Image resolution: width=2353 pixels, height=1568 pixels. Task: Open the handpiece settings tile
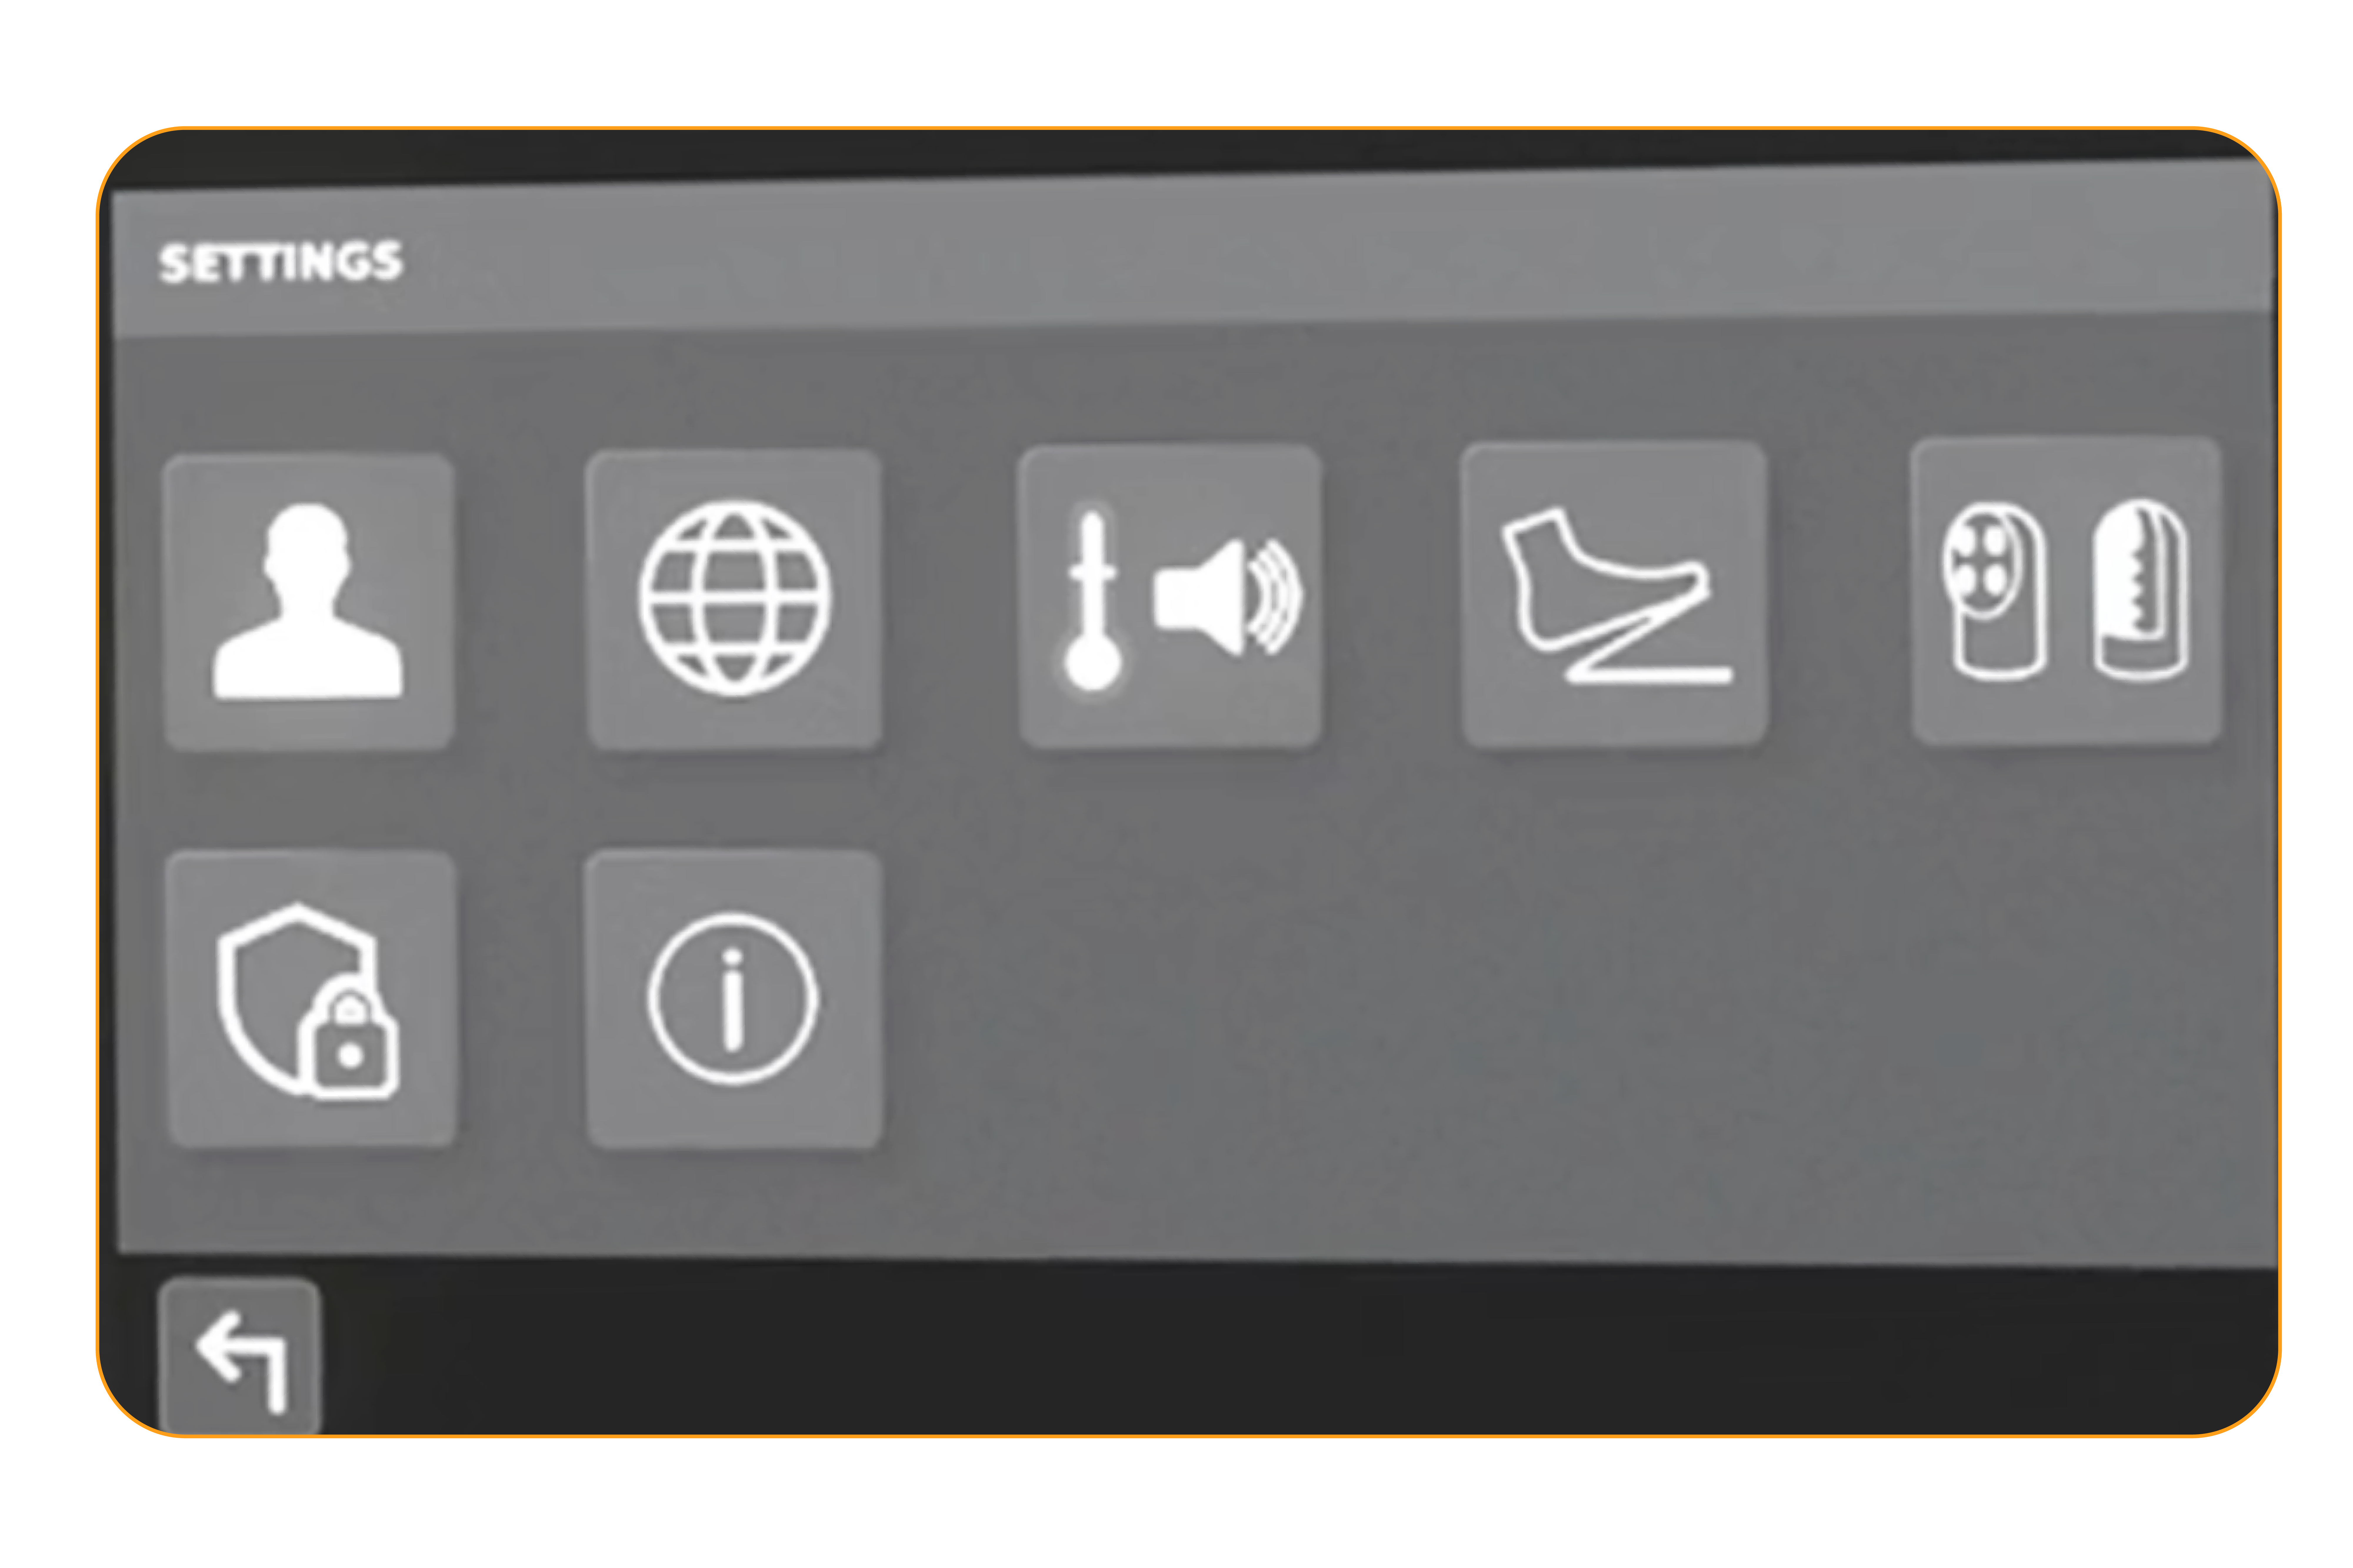(x=2066, y=591)
